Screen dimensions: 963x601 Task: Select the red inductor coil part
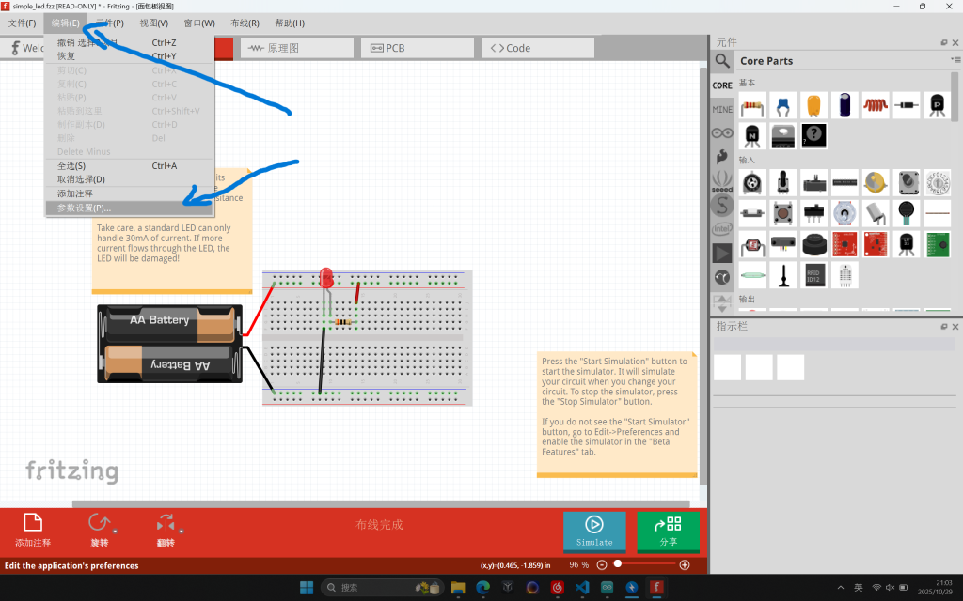(x=876, y=104)
